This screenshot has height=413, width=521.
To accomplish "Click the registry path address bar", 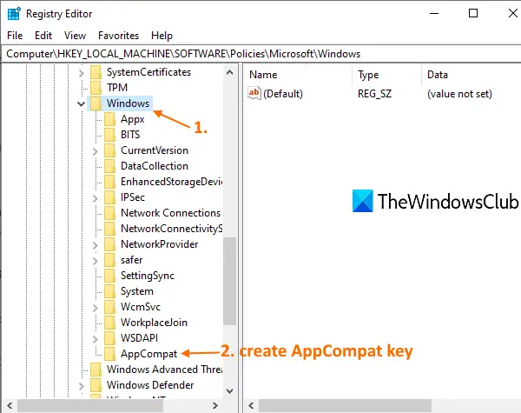I will coord(262,54).
